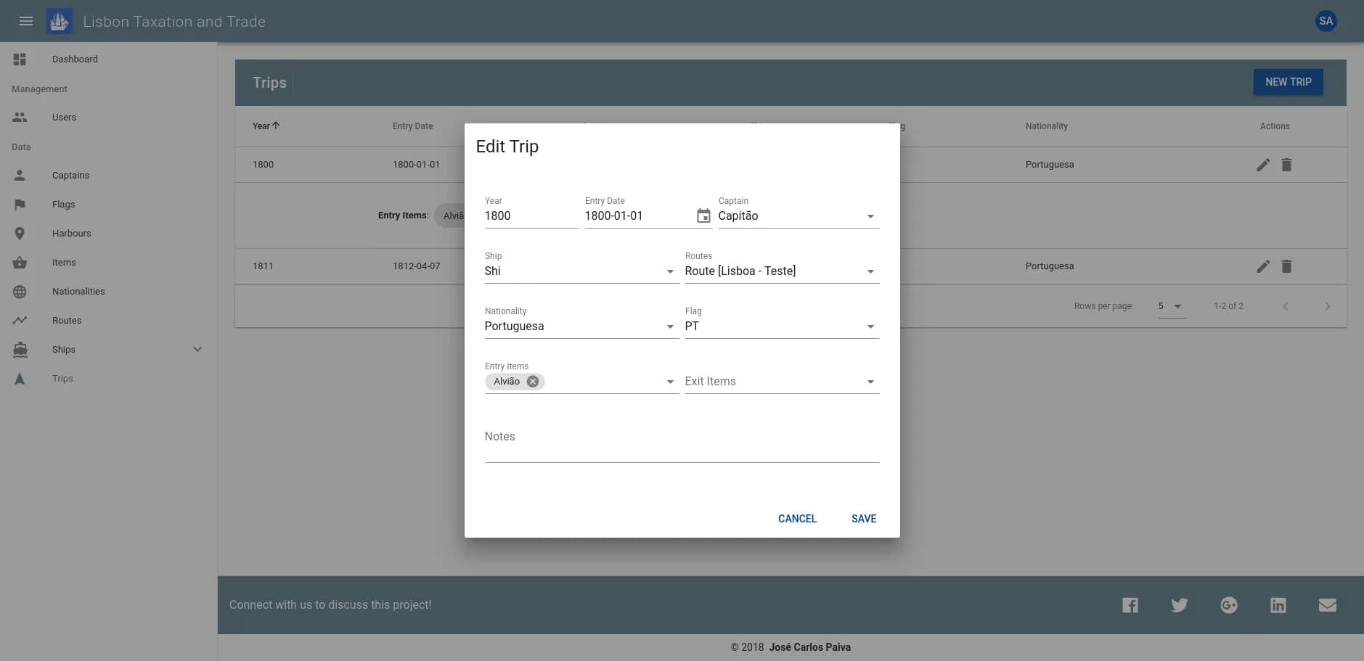
Task: Edit the 1800 trip with pencil icon
Action: (x=1263, y=165)
